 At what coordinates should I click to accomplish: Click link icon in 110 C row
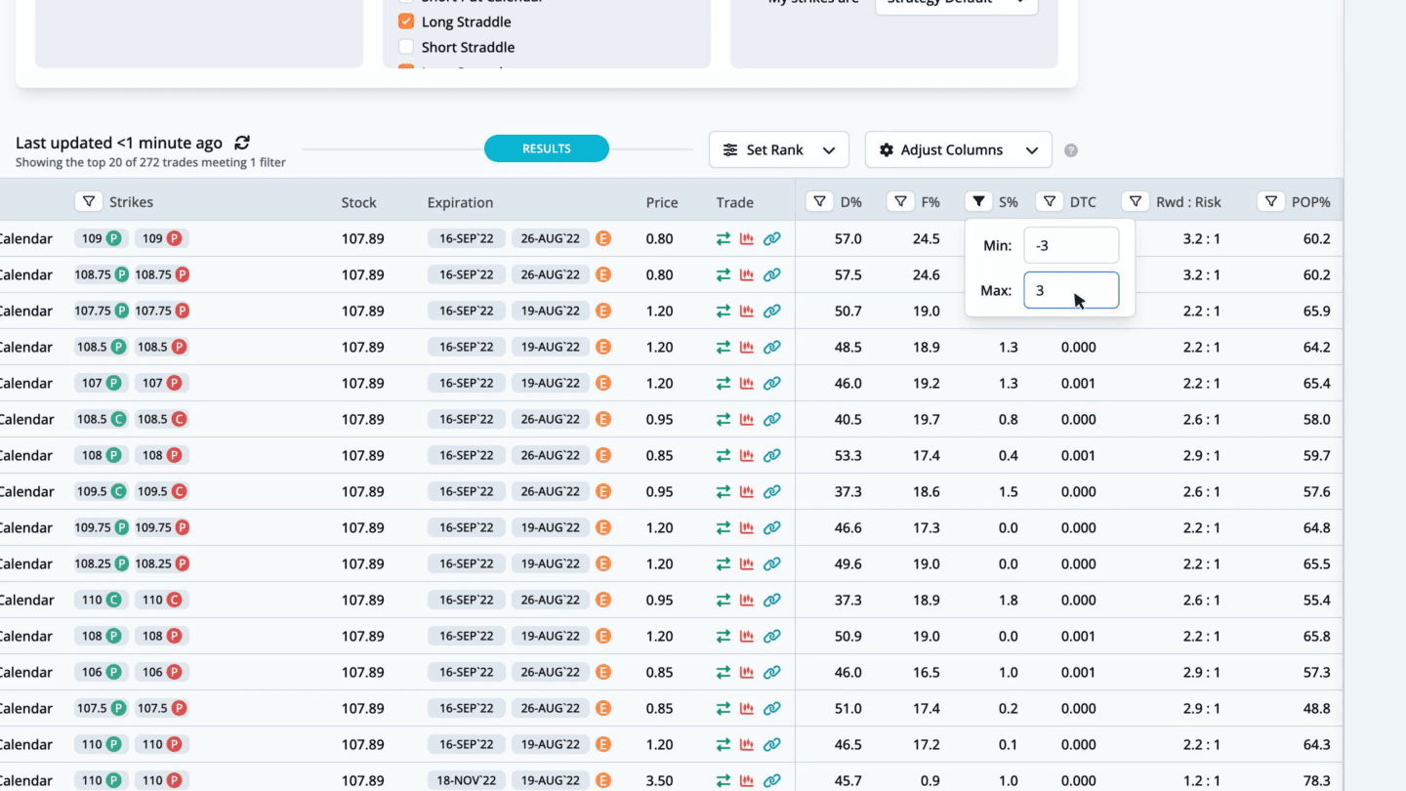(771, 600)
